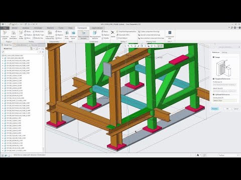This screenshot has height=180, width=241.
Task: Switch to the Annotate ribbon tab
Action: (38, 28)
